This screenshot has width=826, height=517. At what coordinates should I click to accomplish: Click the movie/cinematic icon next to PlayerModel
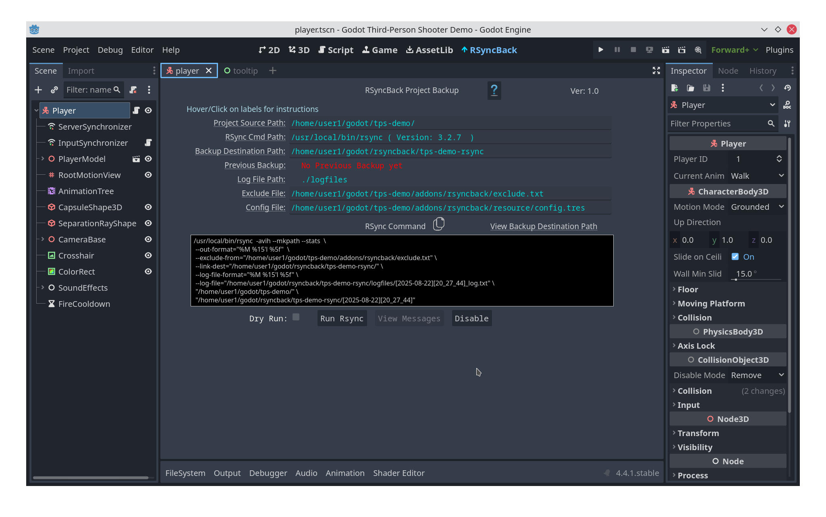coord(136,159)
